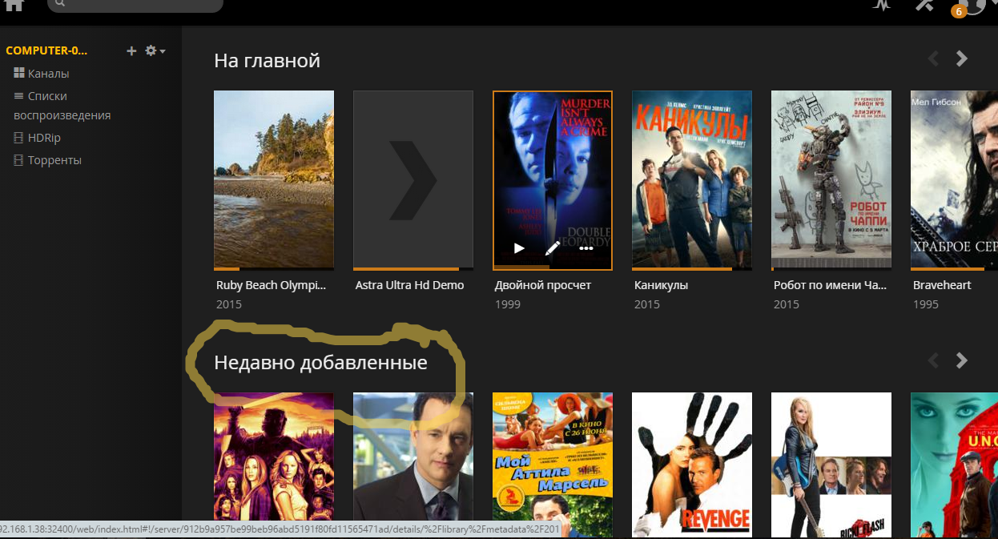This screenshot has width=998, height=539.
Task: Edit Двойной просчет with the pencil icon
Action: click(x=553, y=248)
